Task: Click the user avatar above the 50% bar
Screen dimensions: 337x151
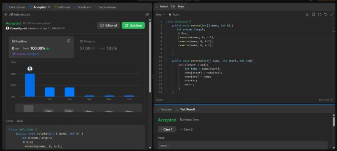Action: coord(30,69)
